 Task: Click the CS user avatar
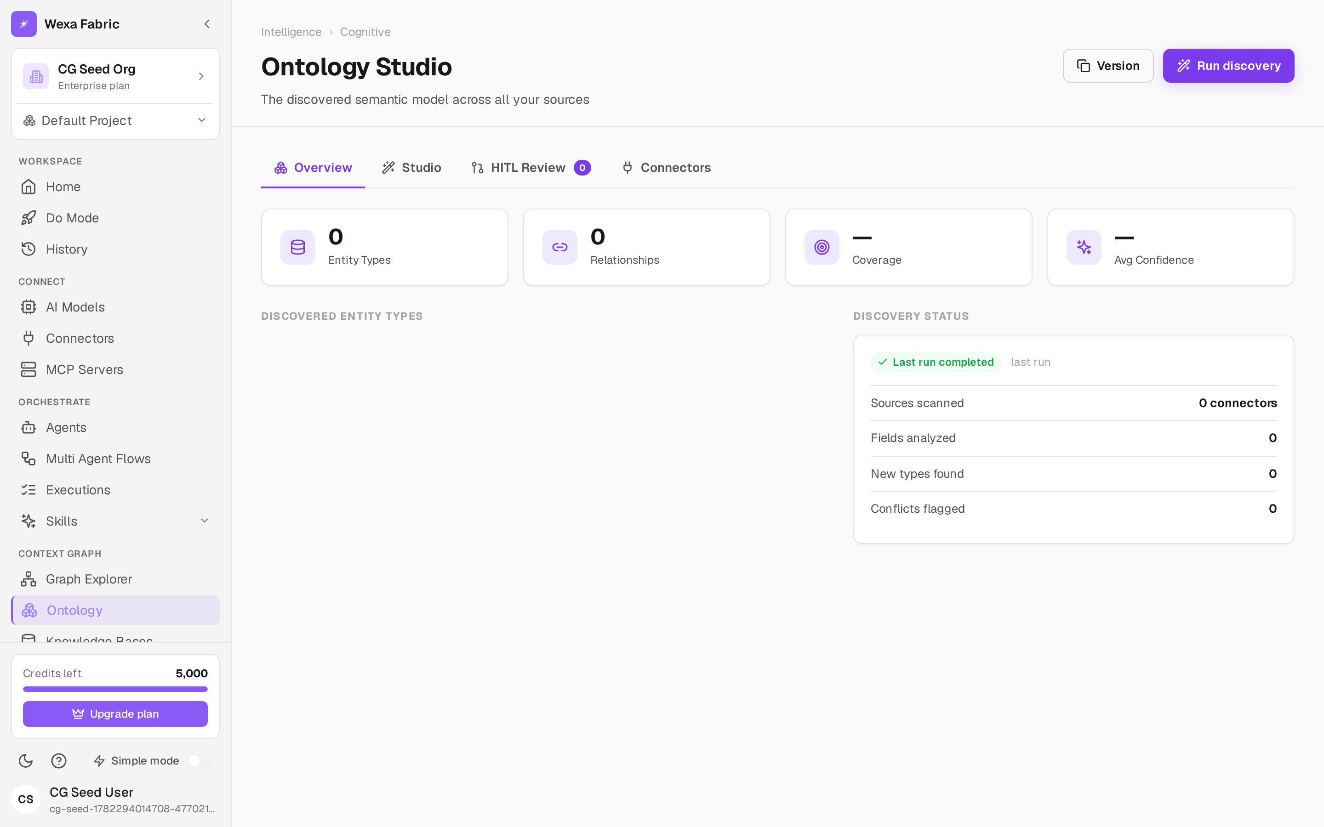coord(26,799)
